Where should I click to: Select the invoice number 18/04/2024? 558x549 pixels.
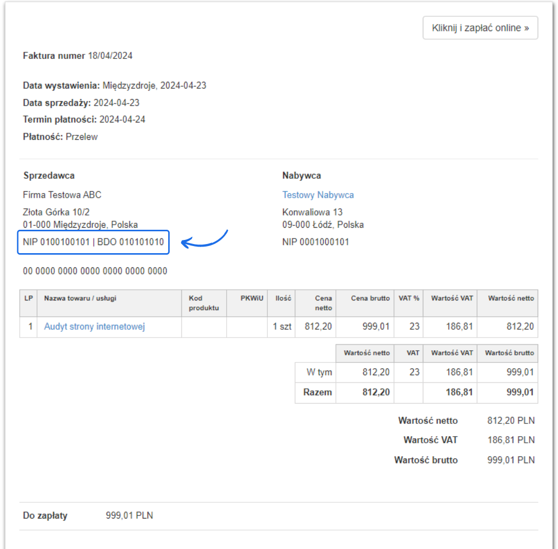(x=111, y=55)
